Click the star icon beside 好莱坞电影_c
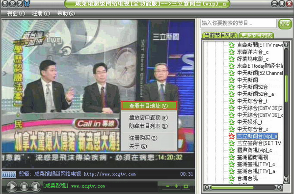294x194 pixels. pyautogui.click(x=232, y=59)
